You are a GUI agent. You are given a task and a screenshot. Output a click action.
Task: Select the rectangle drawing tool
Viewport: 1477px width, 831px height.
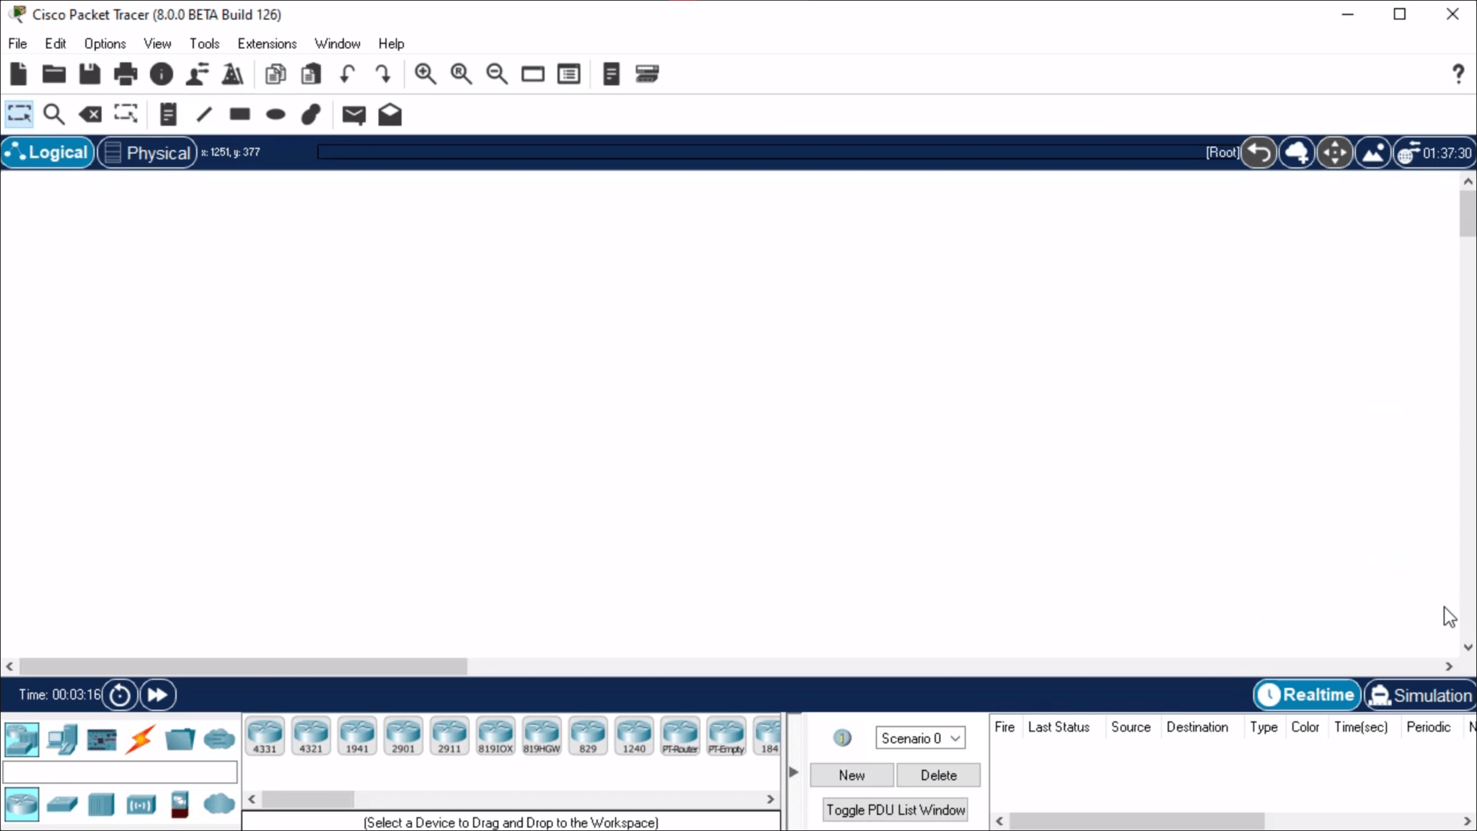click(239, 114)
